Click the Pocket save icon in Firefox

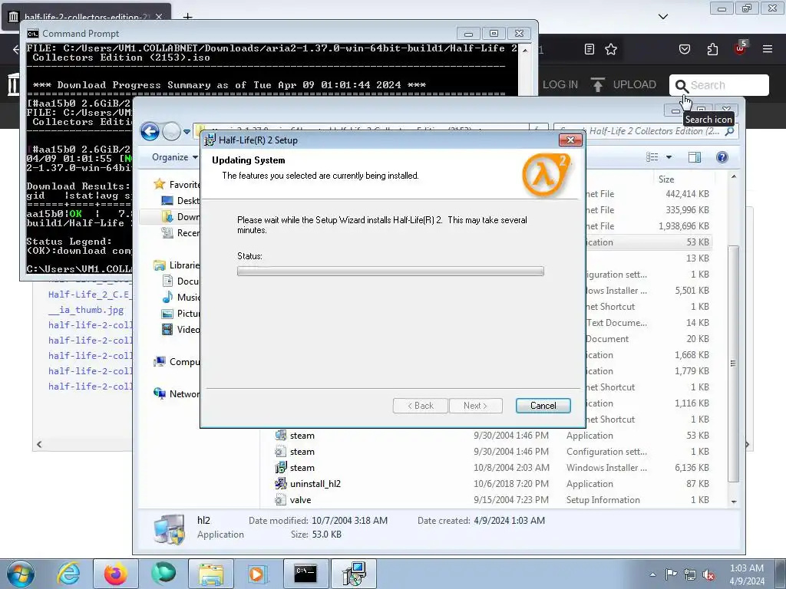click(x=684, y=49)
